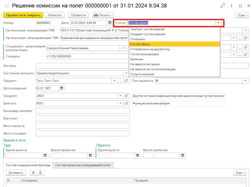The height and width of the screenshot is (187, 252).
Task: Open calendar for patient birth date
Action: (62, 88)
